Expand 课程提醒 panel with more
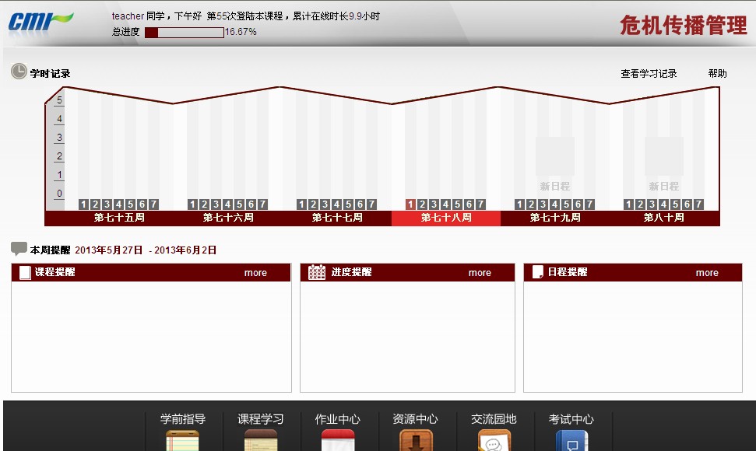756x451 pixels. click(x=255, y=273)
